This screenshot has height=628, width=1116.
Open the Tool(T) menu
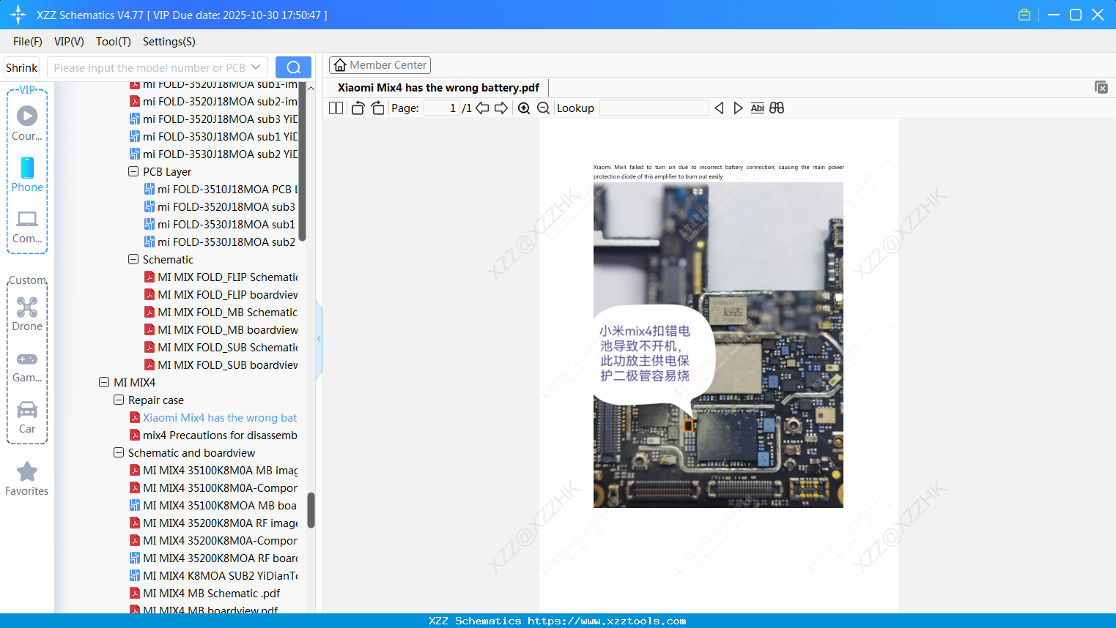click(114, 42)
